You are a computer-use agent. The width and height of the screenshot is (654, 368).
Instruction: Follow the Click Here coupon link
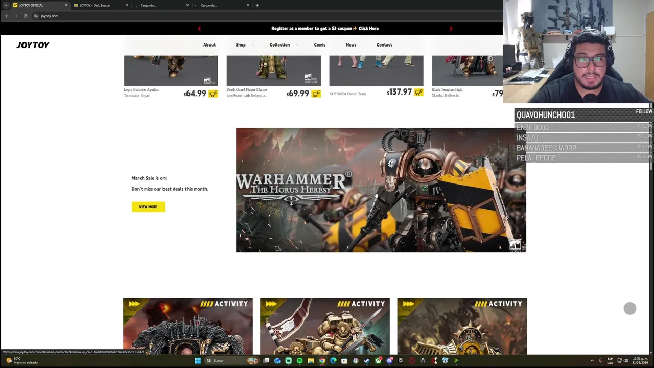click(x=368, y=29)
